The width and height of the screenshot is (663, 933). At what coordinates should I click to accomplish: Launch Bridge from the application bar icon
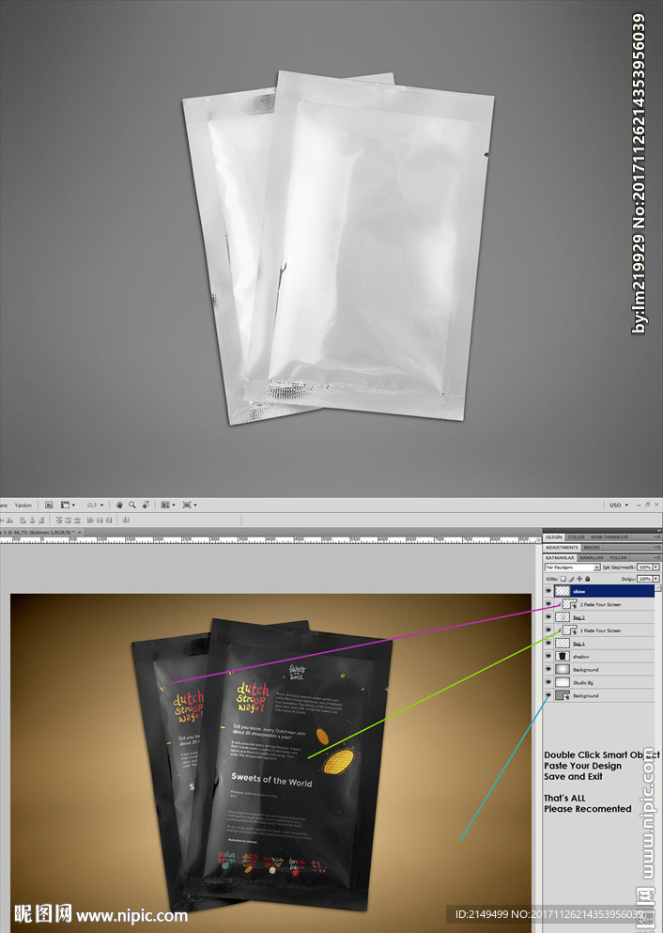point(49,505)
